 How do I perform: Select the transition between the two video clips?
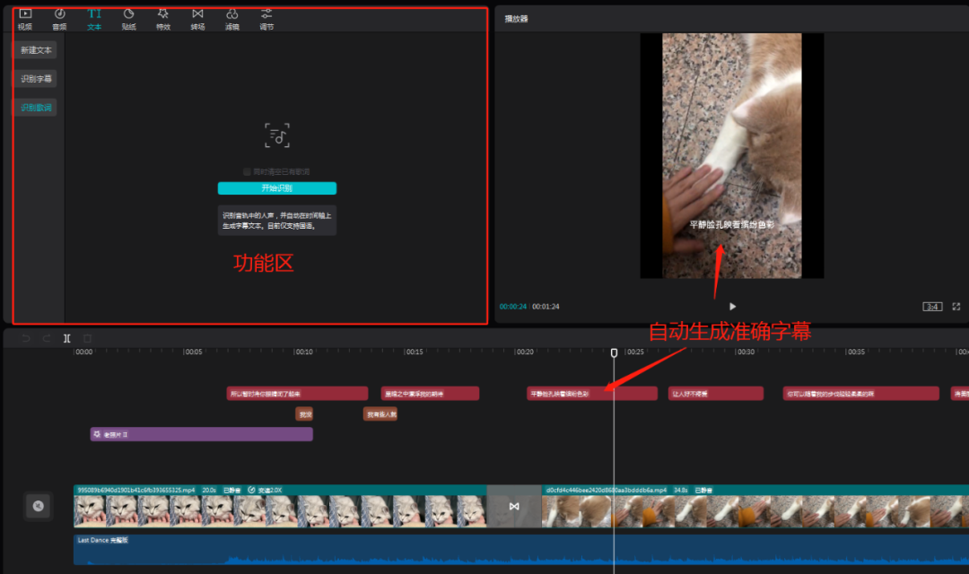tap(514, 507)
